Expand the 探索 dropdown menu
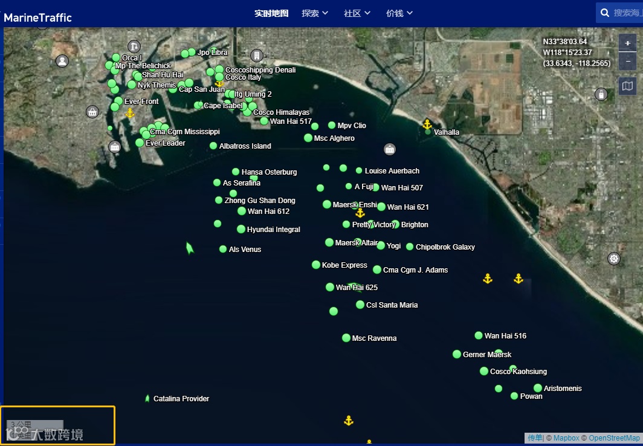This screenshot has height=446, width=643. click(315, 13)
